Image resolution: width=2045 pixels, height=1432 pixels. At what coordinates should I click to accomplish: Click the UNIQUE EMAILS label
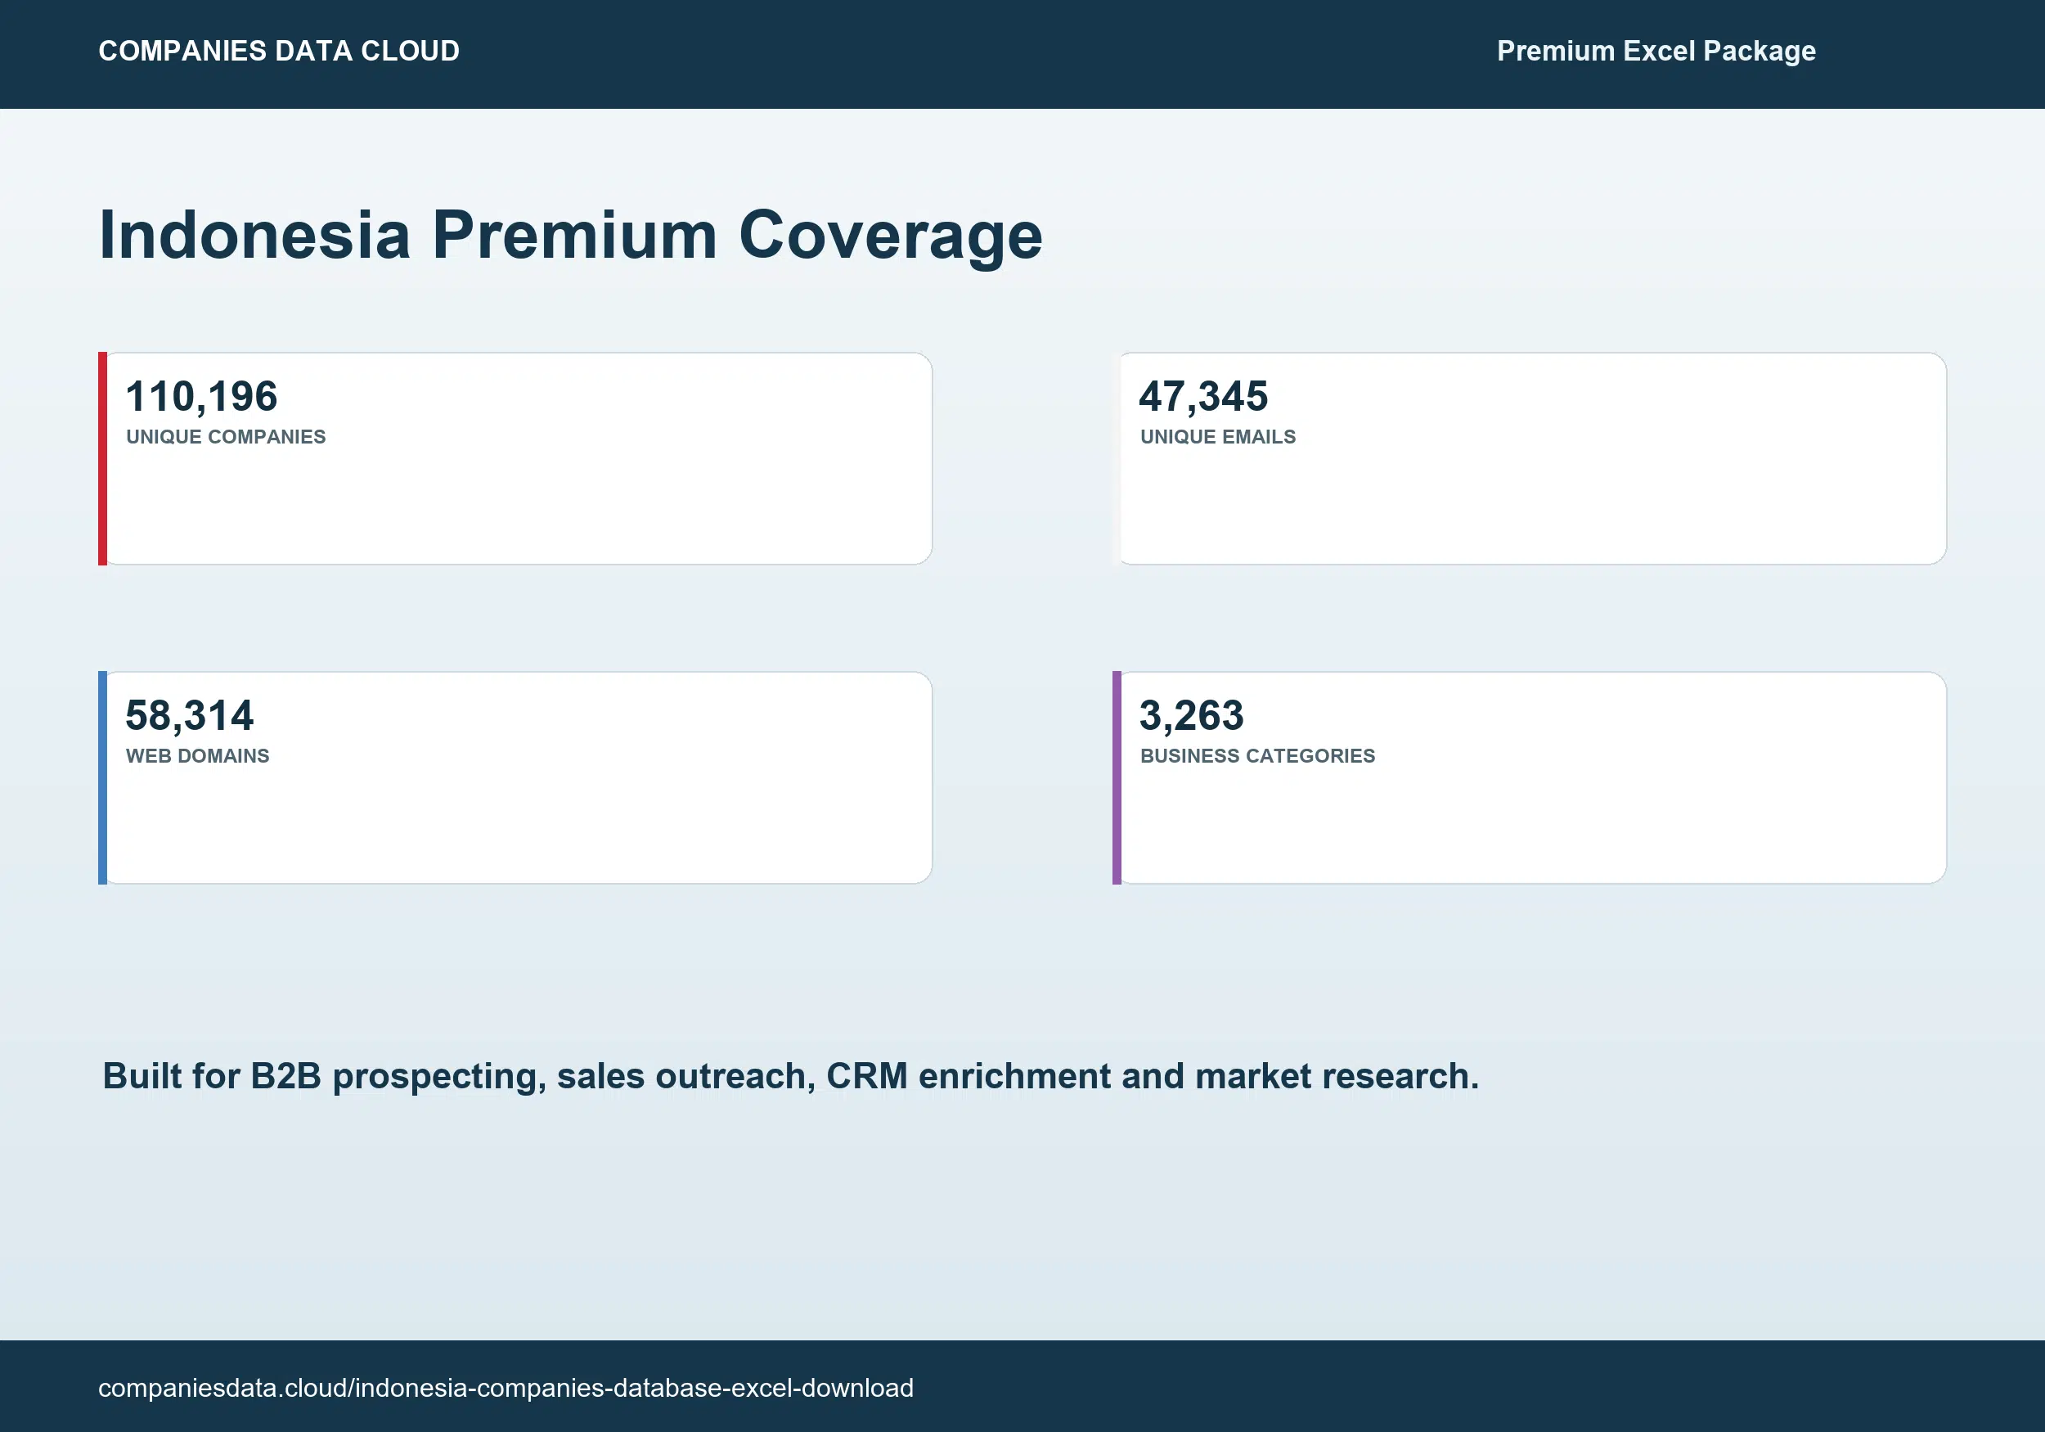(x=1217, y=437)
